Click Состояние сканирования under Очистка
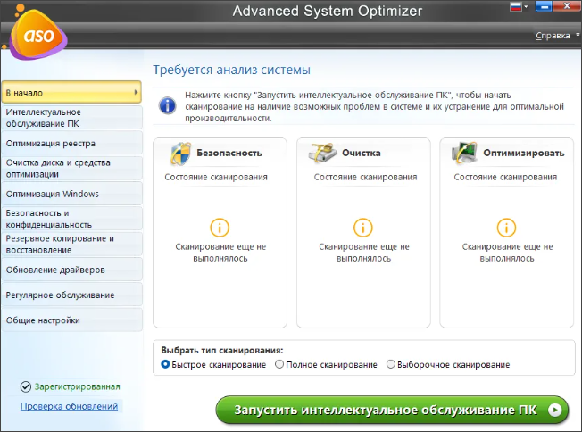582x432 pixels. tap(366, 177)
